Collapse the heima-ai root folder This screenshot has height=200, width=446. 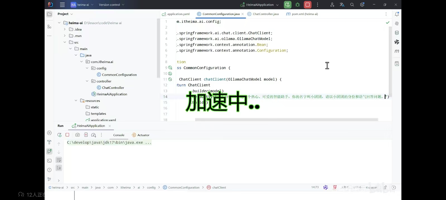[x=59, y=23]
